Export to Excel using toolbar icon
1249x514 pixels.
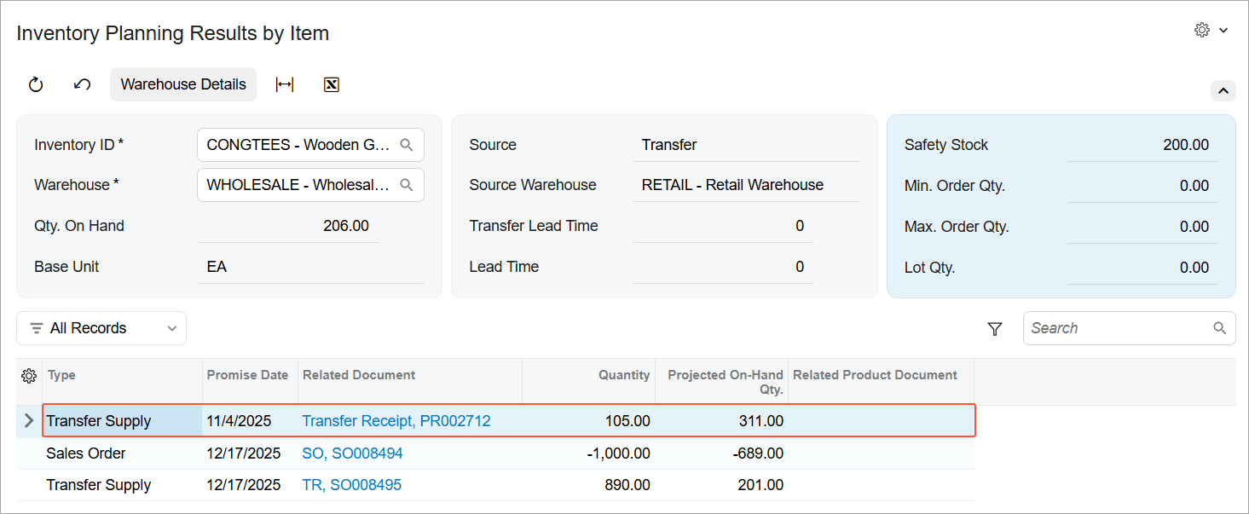[x=332, y=84]
